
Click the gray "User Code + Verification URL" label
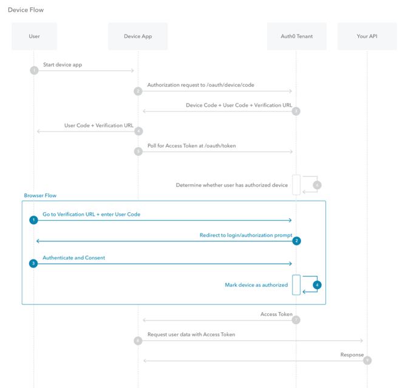point(99,125)
